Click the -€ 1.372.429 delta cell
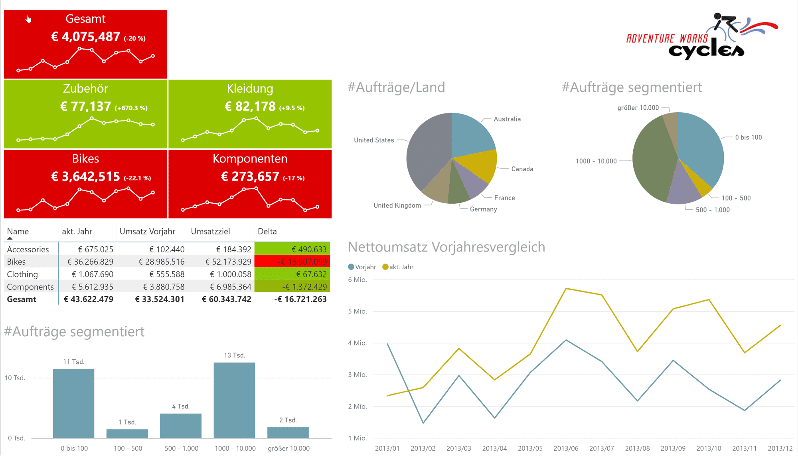 pos(292,286)
